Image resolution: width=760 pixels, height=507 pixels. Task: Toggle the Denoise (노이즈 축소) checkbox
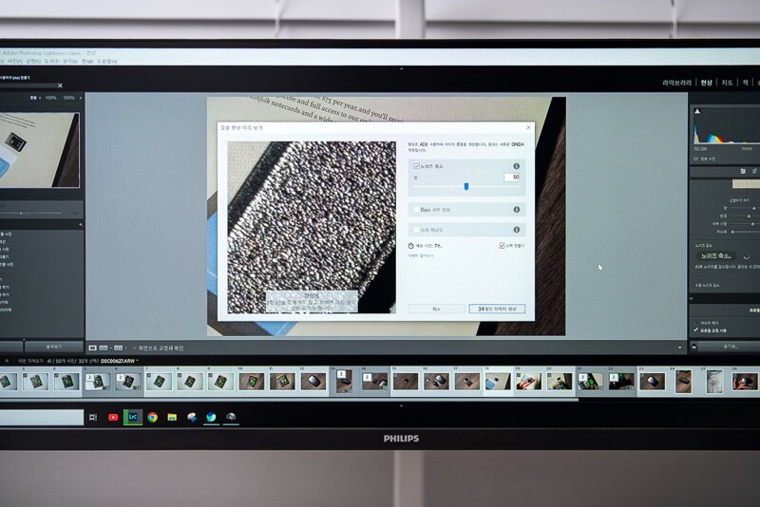coord(416,166)
